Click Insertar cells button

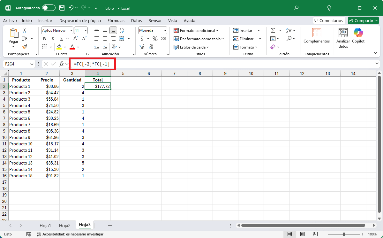(243, 30)
